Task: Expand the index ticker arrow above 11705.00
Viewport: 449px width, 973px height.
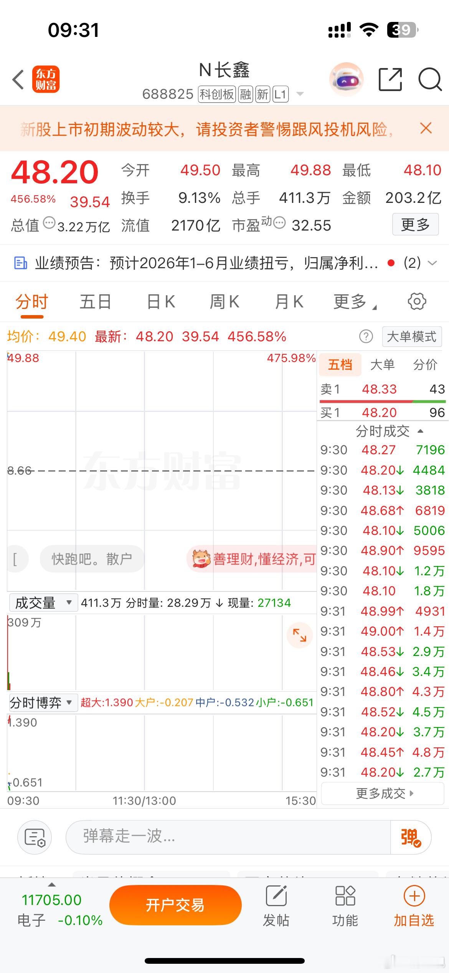Action: [51, 884]
